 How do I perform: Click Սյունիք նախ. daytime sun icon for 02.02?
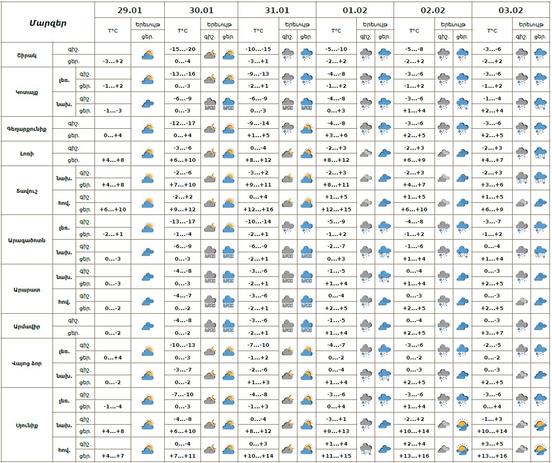(x=462, y=425)
